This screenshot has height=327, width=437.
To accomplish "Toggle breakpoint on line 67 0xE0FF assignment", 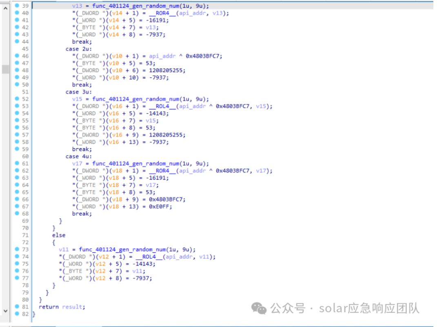I will 17,207.
